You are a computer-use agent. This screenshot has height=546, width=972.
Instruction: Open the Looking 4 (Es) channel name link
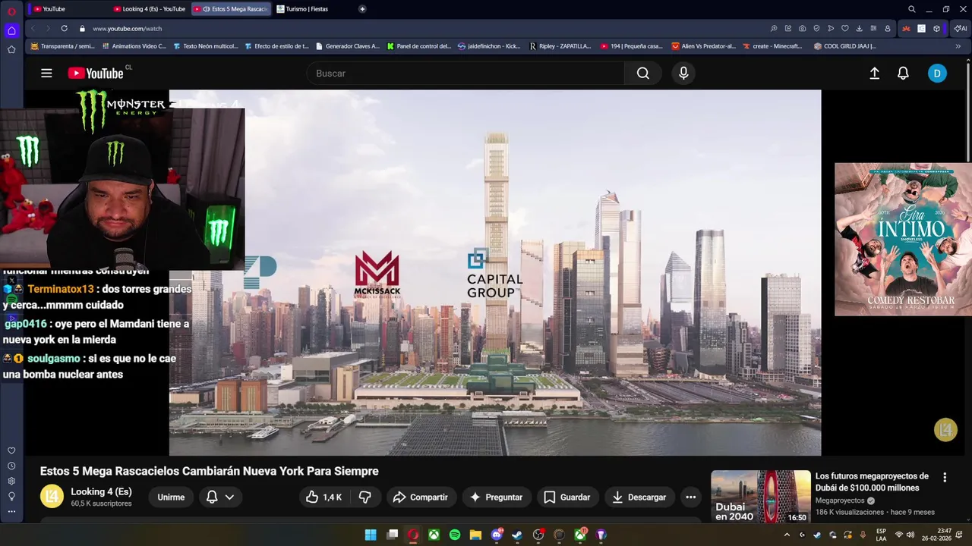click(x=101, y=491)
